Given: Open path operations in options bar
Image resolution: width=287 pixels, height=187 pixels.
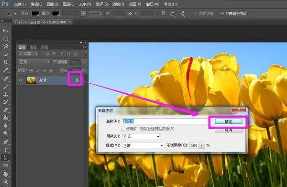Looking at the screenshot, I should (164, 13).
